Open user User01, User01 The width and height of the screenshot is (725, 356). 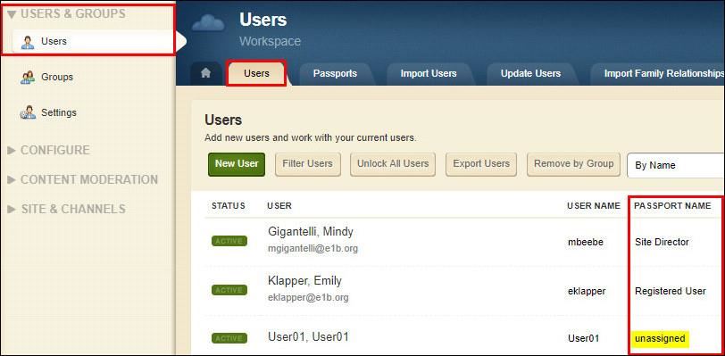pyautogui.click(x=308, y=336)
